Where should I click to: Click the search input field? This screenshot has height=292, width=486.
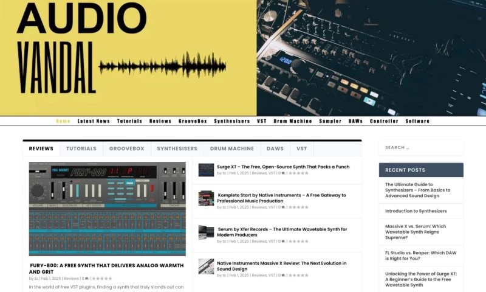[421, 148]
